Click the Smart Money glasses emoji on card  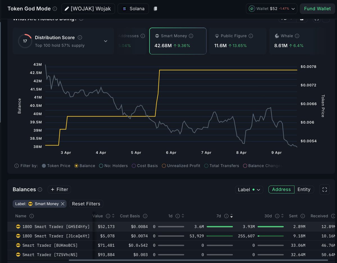(157, 36)
